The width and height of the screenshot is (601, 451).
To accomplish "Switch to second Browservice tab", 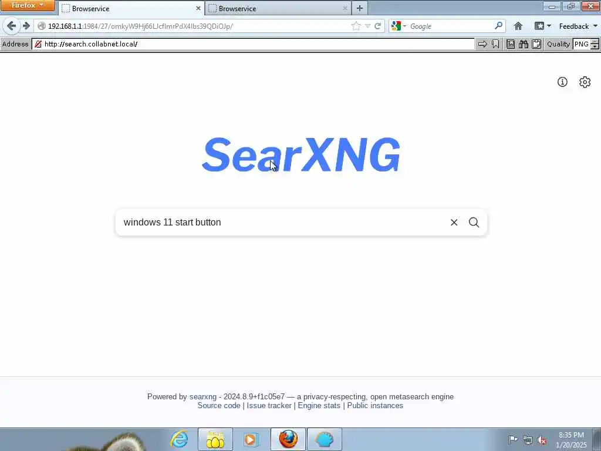I will tap(278, 8).
